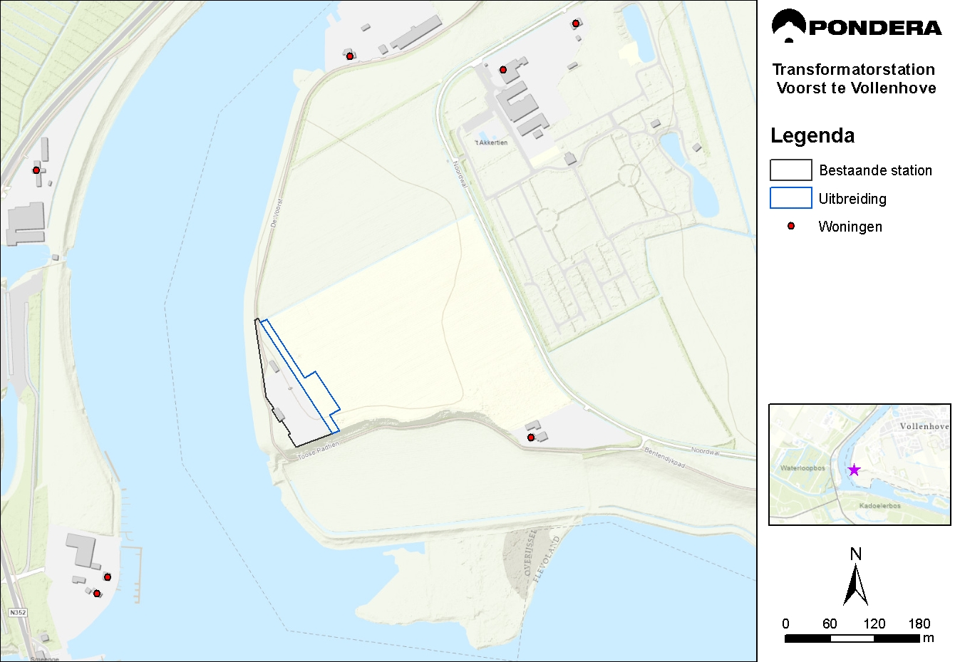Screen dimensions: 960x662
Task: Click the 'Bentendijkpad' road label
Action: [664, 457]
